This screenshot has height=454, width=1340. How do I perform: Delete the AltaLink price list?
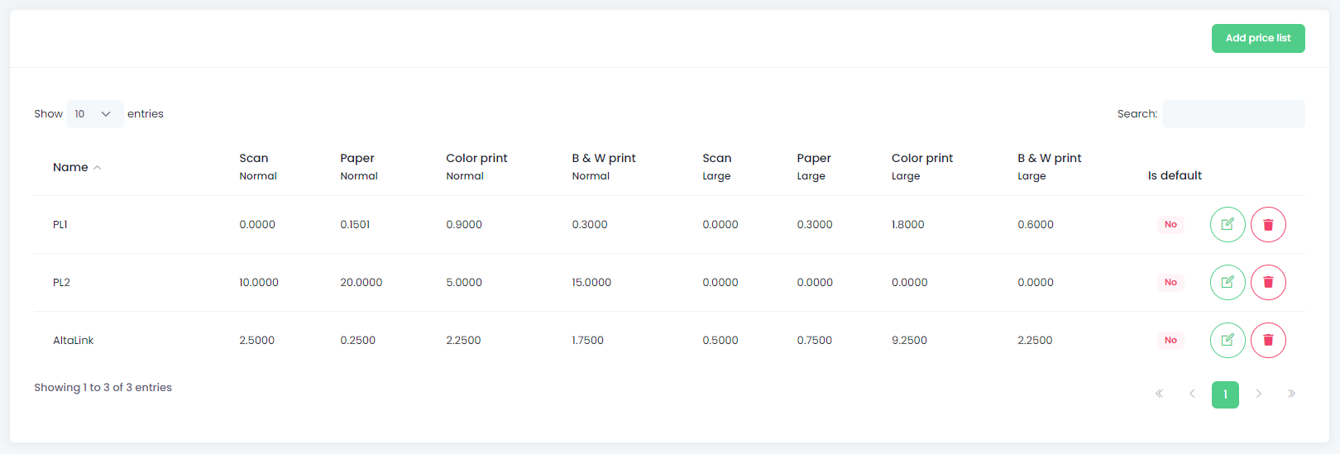[1268, 340]
